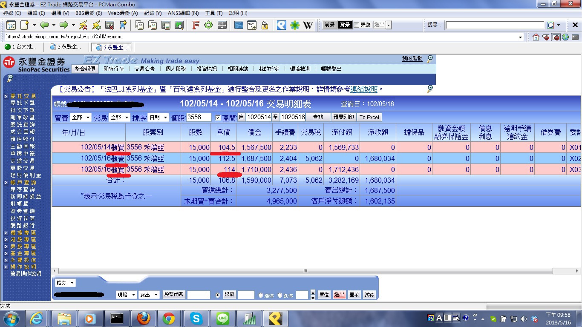
Task: Open the 買賣 dropdown filter
Action: (81, 118)
